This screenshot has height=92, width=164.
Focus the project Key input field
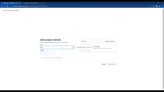pos(48,53)
